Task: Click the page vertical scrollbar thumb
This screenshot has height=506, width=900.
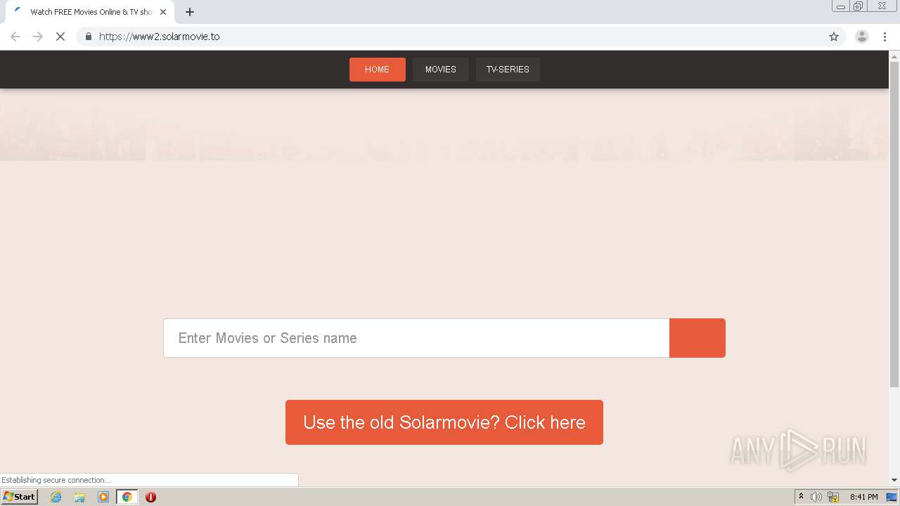Action: [x=894, y=224]
